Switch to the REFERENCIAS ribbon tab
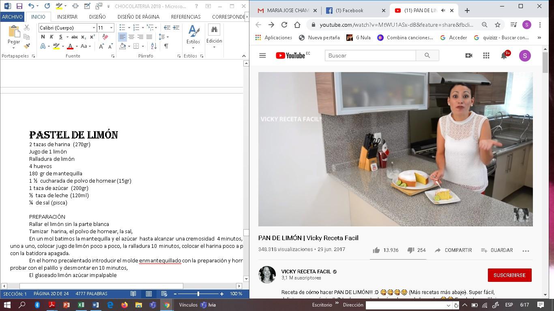Screen dimensions: 554x311 click(x=186, y=17)
